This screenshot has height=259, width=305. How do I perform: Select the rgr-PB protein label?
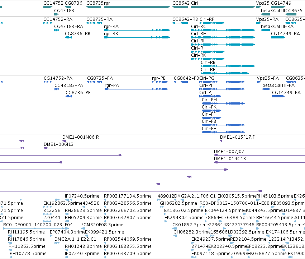pyautogui.click(x=159, y=78)
